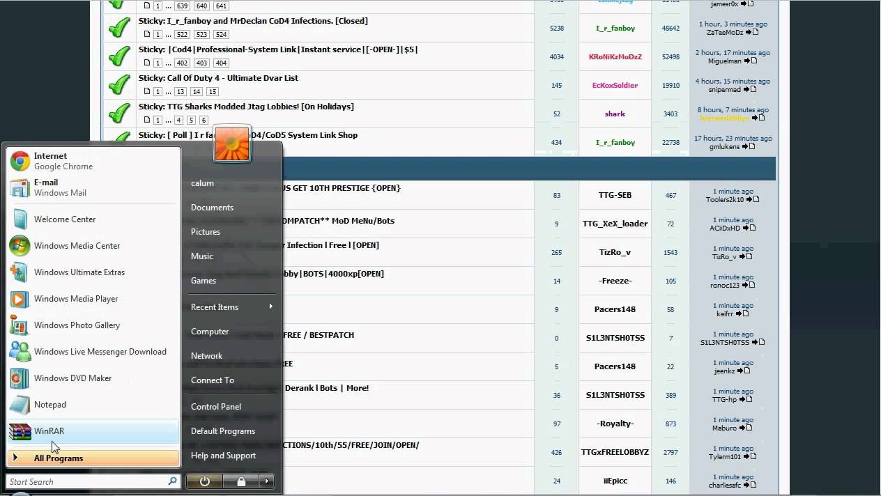The height and width of the screenshot is (496, 881).
Task: Open shutdown options arrow menu
Action: (x=267, y=481)
